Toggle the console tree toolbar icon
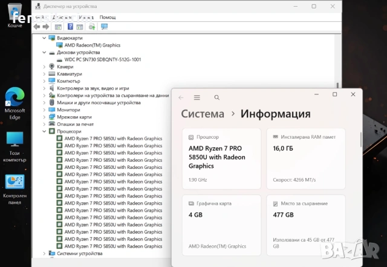Viewport: 387px width, 267px height. point(58,27)
